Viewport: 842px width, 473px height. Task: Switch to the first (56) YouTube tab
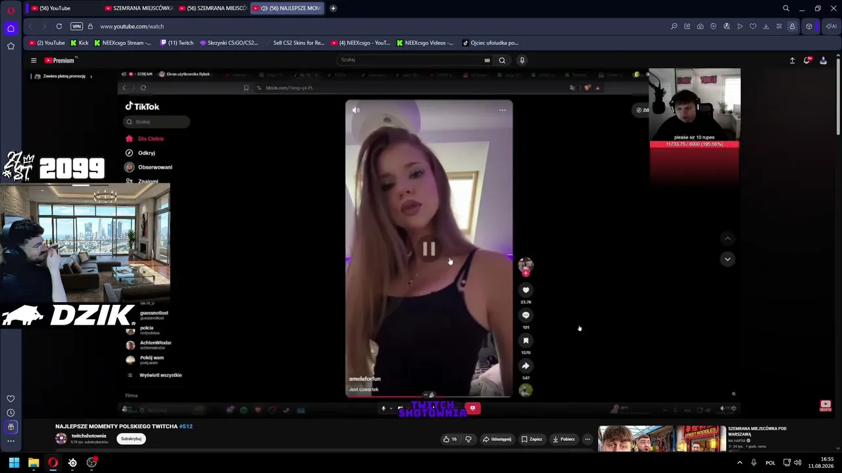click(63, 9)
